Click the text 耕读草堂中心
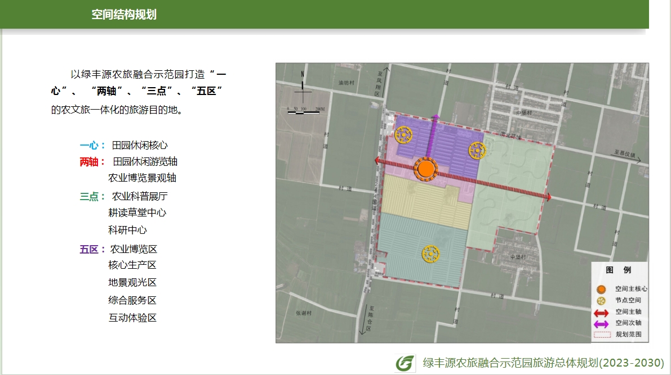The image size is (671, 375). pos(137,213)
